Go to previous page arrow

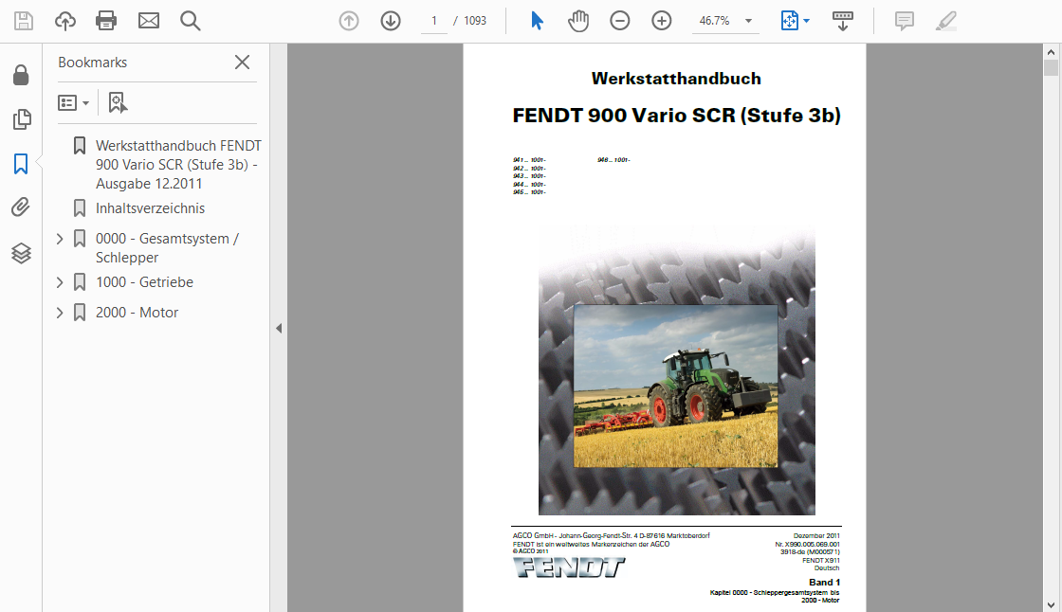point(349,21)
